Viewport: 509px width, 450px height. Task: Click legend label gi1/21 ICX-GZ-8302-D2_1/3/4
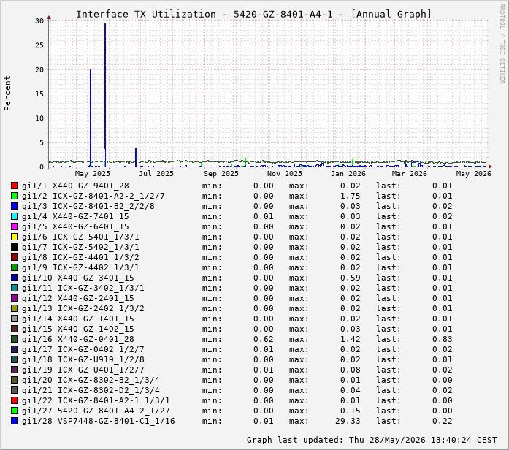coord(91,390)
